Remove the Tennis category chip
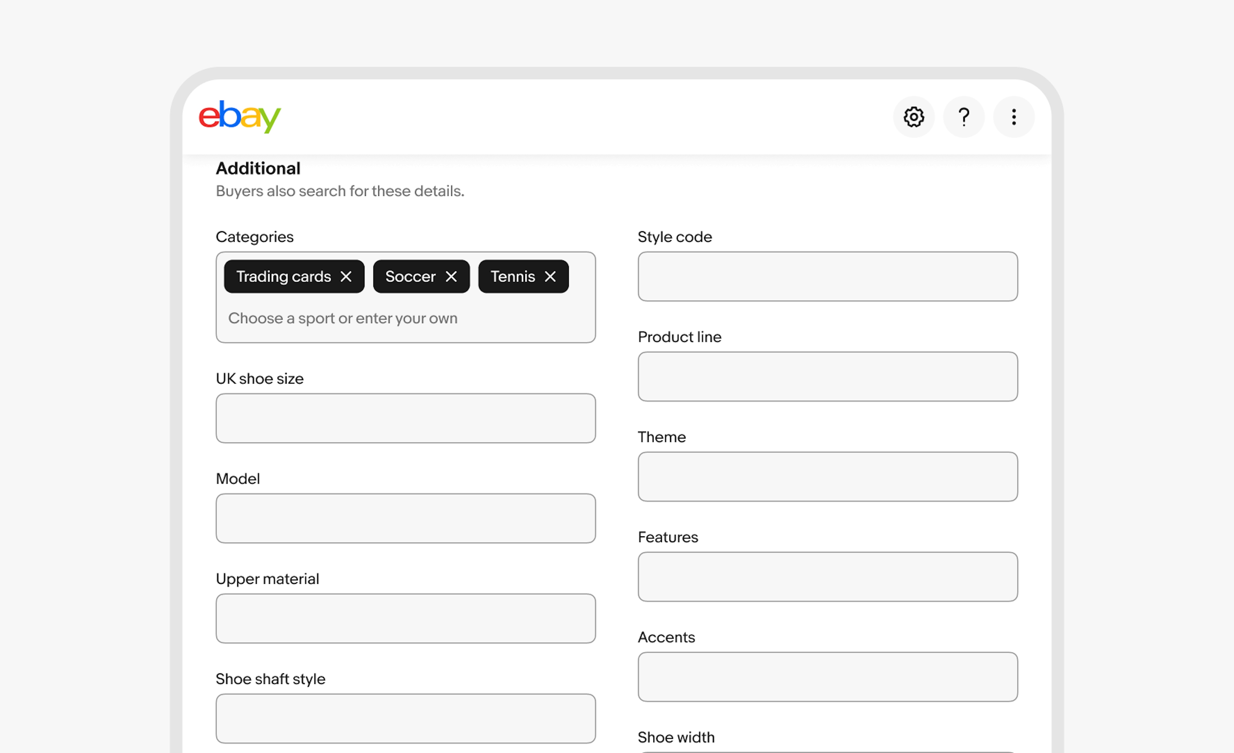Viewport: 1234px width, 753px height. coord(550,277)
